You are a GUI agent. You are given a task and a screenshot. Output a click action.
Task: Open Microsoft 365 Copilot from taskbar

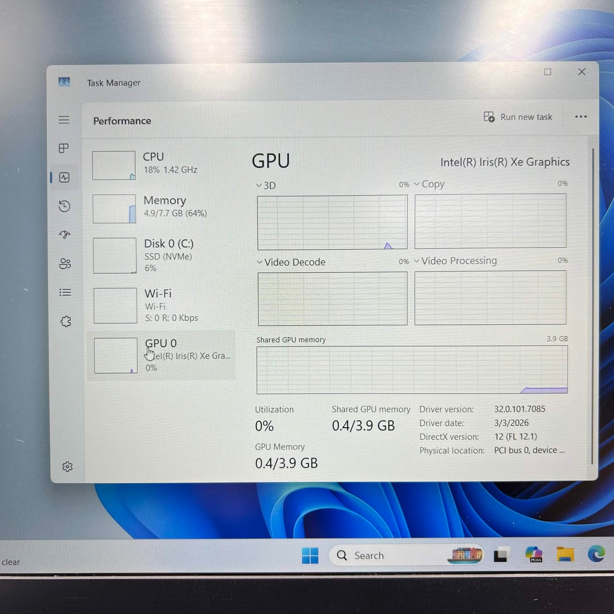(x=534, y=554)
